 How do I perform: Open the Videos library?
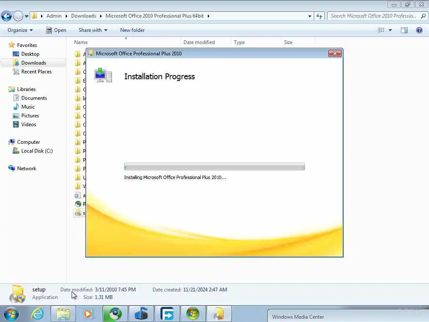point(28,124)
